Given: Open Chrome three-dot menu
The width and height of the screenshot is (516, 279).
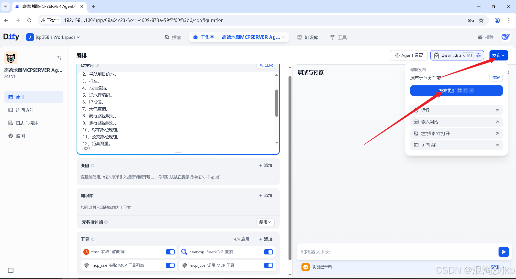Looking at the screenshot, I should tap(509, 20).
